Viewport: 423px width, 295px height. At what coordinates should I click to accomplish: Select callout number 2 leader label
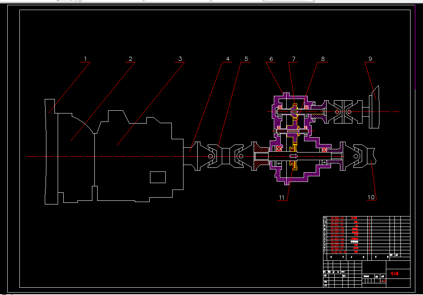[x=131, y=59]
